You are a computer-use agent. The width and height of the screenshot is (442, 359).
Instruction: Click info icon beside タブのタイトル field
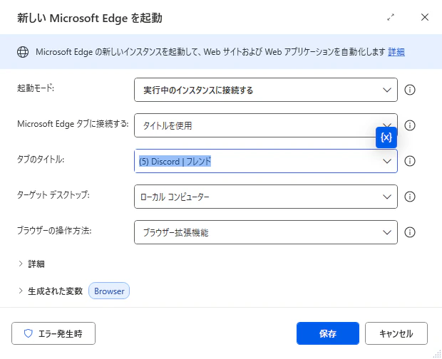point(410,161)
